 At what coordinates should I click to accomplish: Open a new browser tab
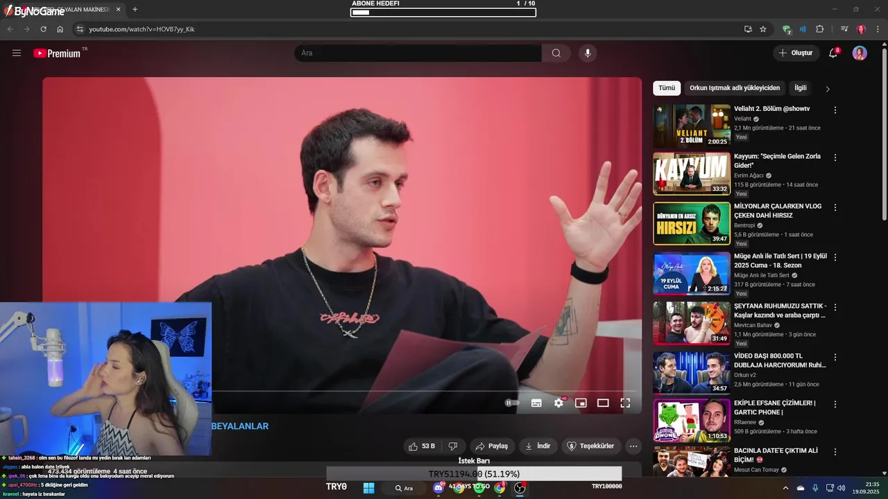[135, 10]
